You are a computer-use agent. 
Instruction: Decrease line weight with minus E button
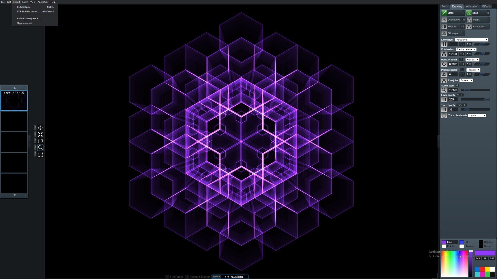[x=462, y=44]
